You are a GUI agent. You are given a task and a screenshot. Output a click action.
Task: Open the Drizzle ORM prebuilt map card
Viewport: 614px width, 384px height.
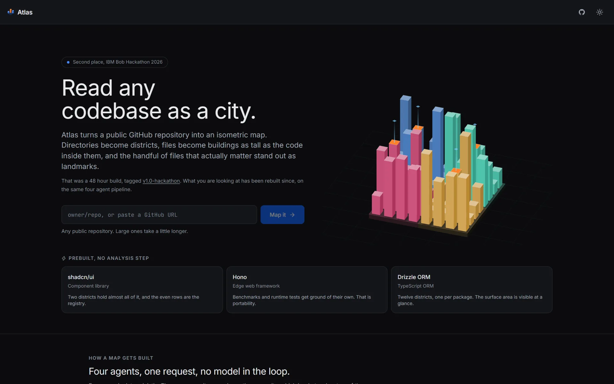472,290
